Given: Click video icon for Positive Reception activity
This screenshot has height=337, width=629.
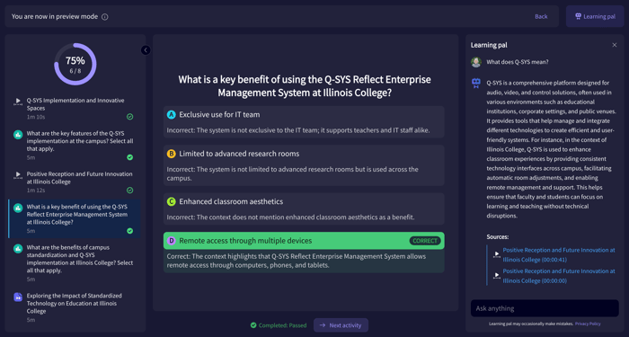Looking at the screenshot, I should coord(18,175).
